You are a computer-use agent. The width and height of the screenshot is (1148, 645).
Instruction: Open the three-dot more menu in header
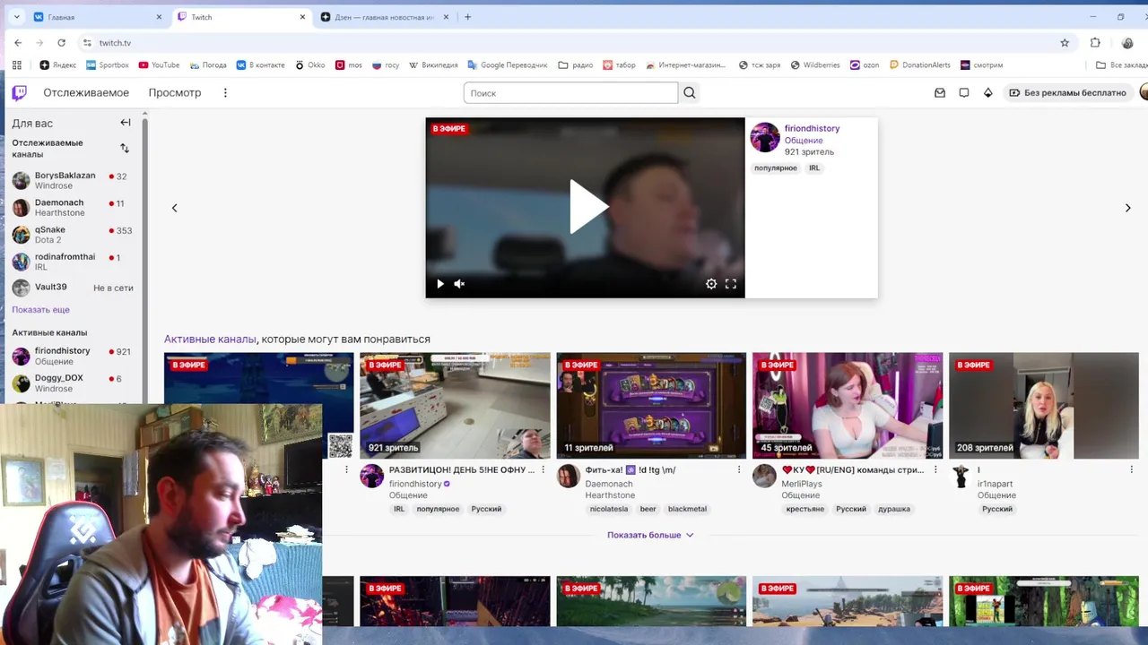pos(225,92)
